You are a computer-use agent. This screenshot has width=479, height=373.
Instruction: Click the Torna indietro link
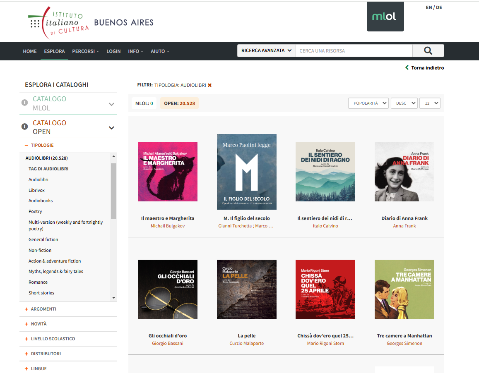pyautogui.click(x=427, y=68)
